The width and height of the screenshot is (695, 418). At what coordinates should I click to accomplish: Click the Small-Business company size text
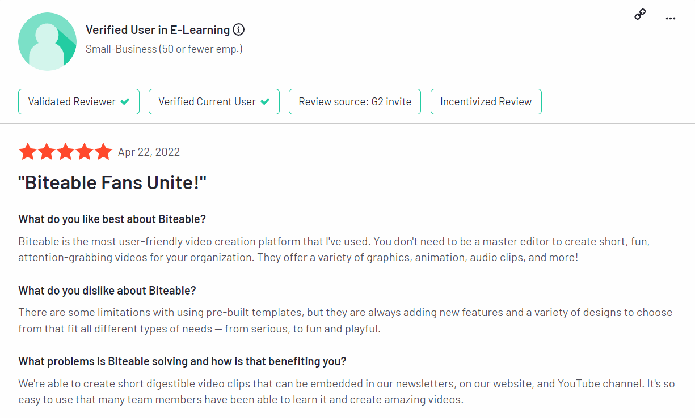pos(164,49)
